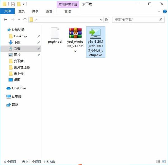Screen dimensions: 168x165
Task: Minimize the 安下载 window
Action: pyautogui.click(x=138, y=4)
